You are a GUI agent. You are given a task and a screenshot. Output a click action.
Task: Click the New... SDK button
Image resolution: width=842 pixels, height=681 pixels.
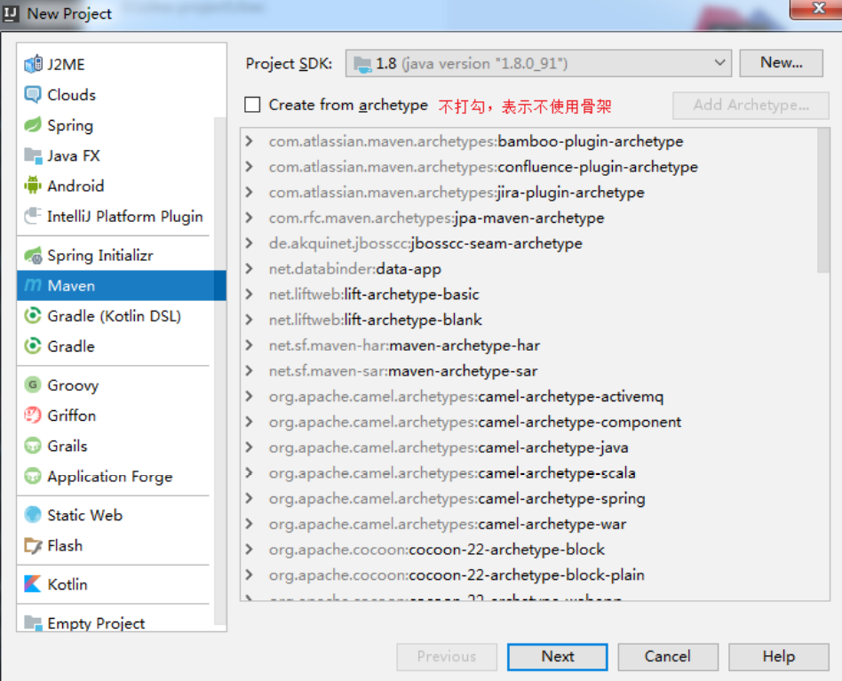click(781, 63)
